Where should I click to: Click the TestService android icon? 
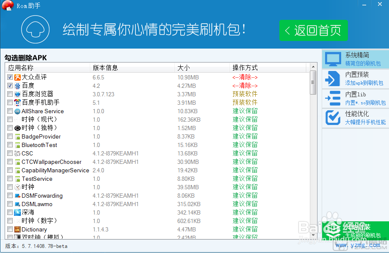[17, 179]
